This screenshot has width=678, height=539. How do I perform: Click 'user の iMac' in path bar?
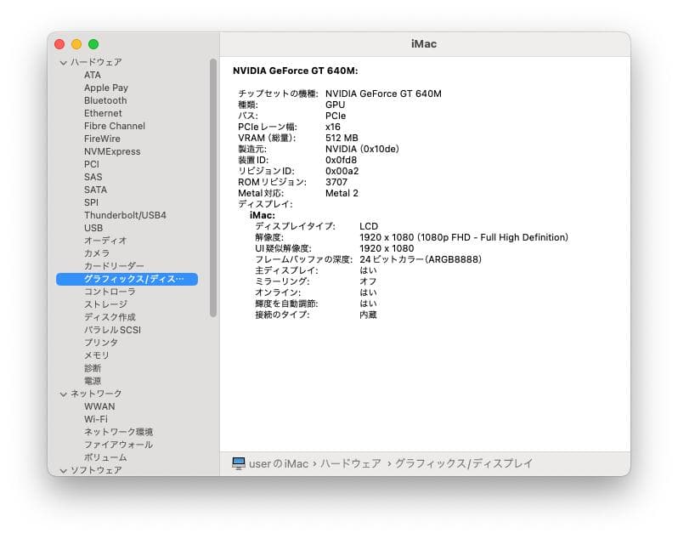[x=279, y=463]
